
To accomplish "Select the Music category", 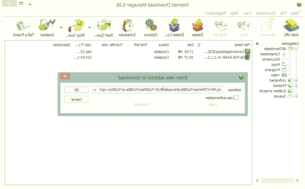I will pos(275,65).
